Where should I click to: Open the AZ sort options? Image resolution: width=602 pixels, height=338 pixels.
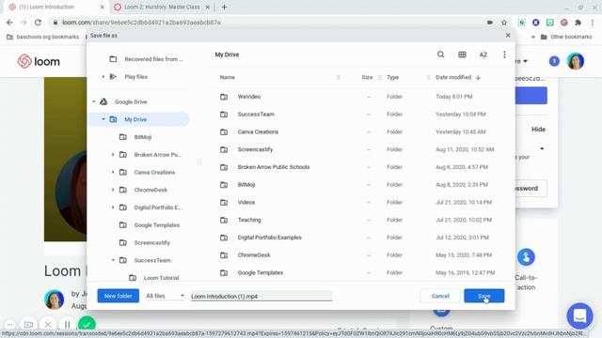tap(483, 54)
